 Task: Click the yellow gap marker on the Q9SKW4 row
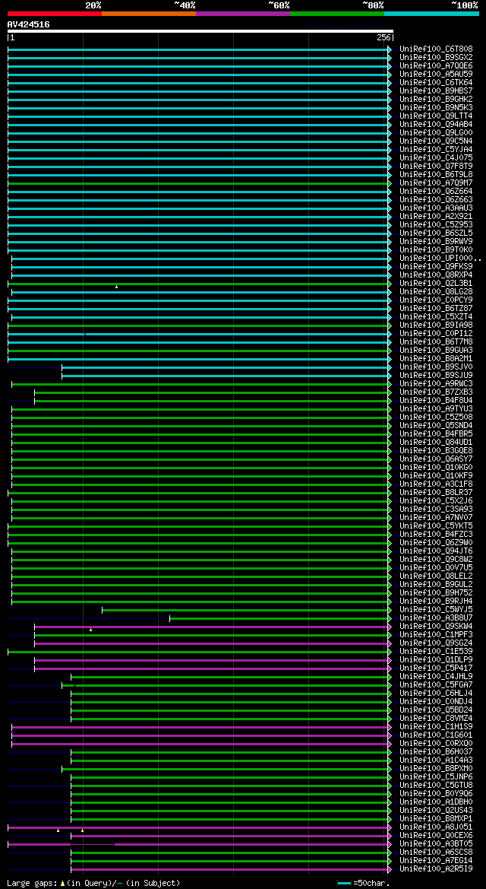90,630
